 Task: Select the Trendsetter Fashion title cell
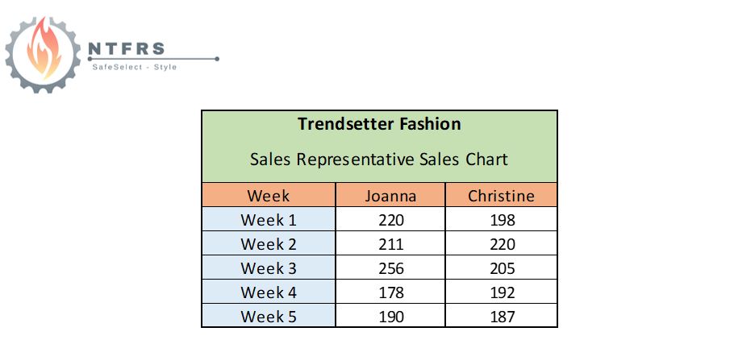click(x=379, y=124)
